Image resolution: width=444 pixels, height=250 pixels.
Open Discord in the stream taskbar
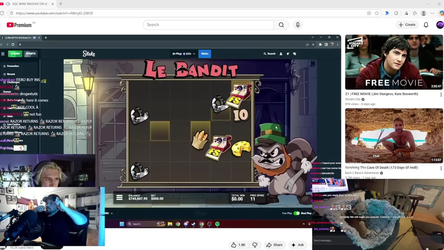click(186, 224)
